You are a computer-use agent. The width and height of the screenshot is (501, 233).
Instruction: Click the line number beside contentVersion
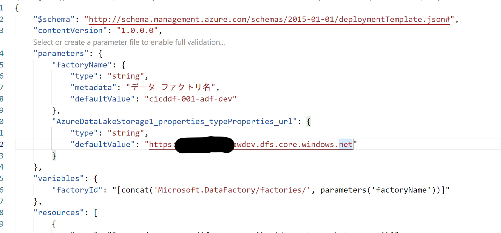[2, 30]
